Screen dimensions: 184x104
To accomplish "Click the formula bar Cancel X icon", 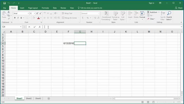I will [29, 27].
